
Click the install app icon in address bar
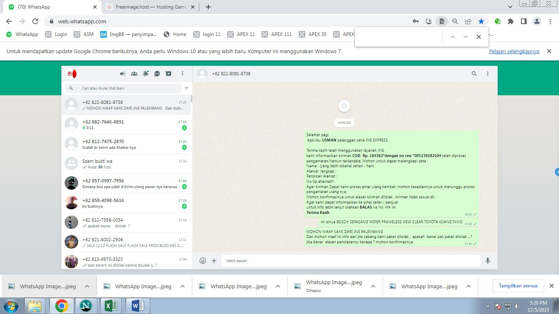click(429, 21)
